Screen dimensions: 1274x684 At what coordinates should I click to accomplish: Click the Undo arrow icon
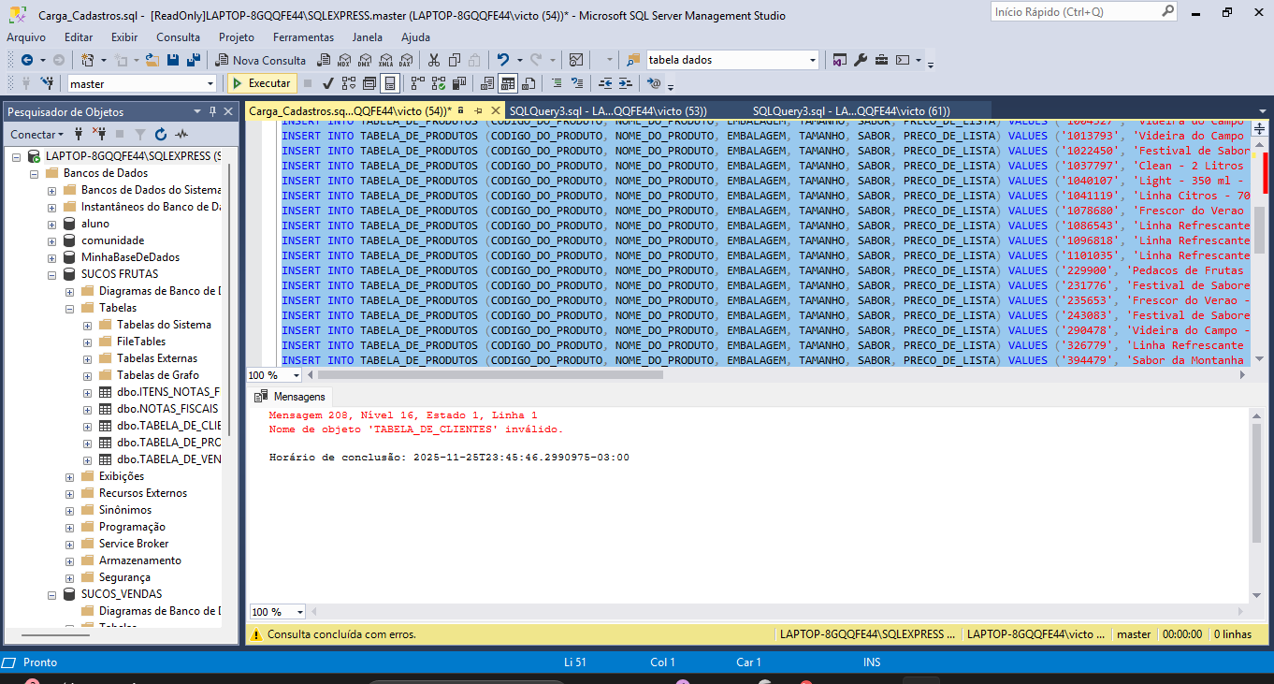pos(503,60)
